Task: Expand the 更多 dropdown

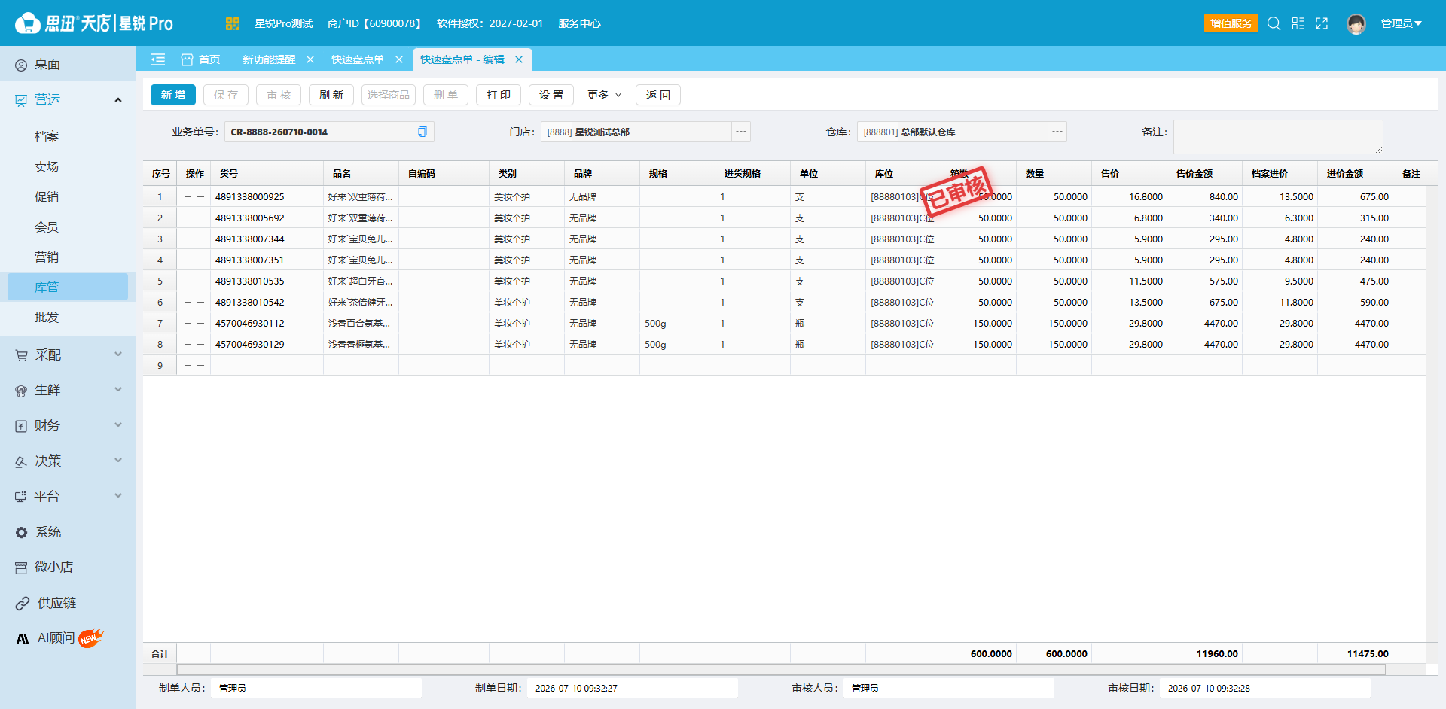Action: [x=604, y=95]
